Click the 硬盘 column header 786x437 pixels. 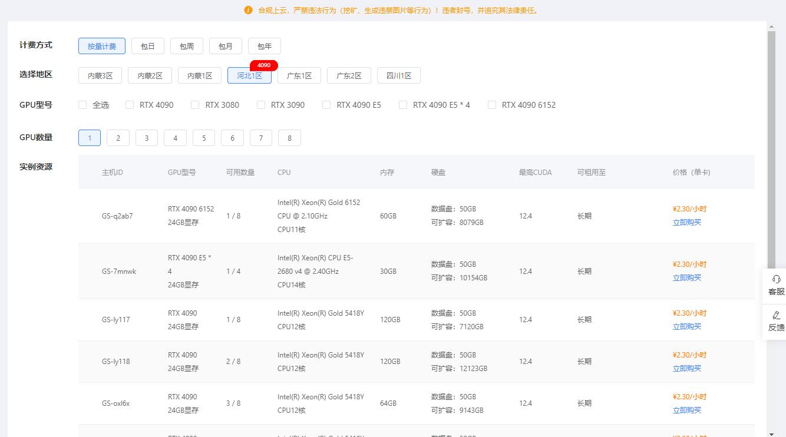click(438, 173)
